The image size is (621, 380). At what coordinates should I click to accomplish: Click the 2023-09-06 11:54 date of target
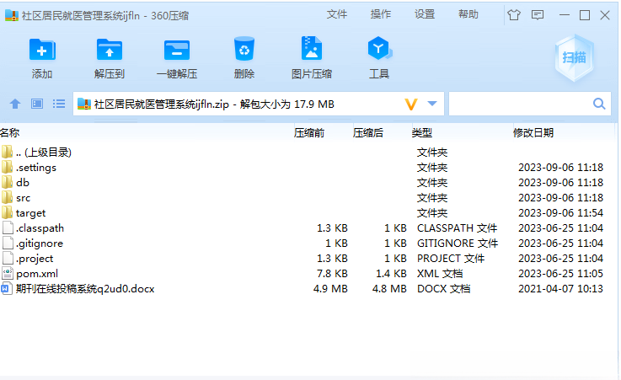561,213
